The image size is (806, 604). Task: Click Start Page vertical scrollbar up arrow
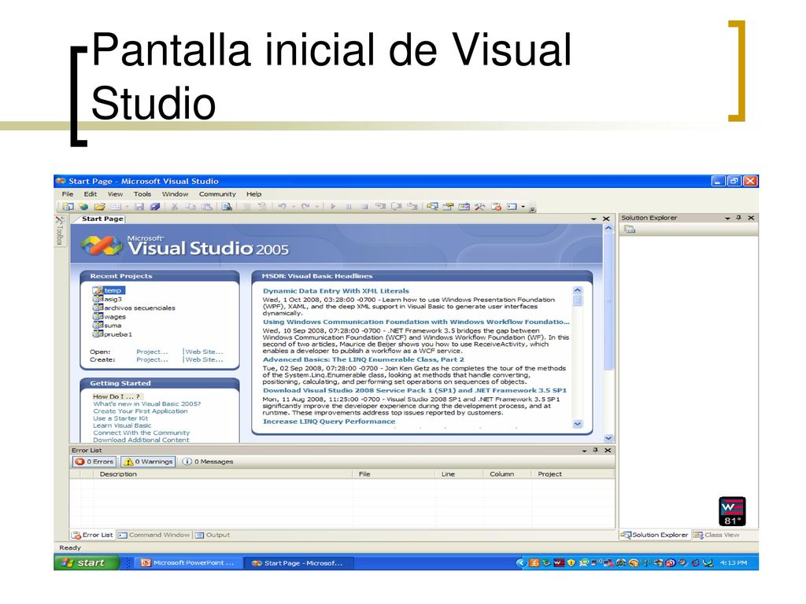coord(608,228)
